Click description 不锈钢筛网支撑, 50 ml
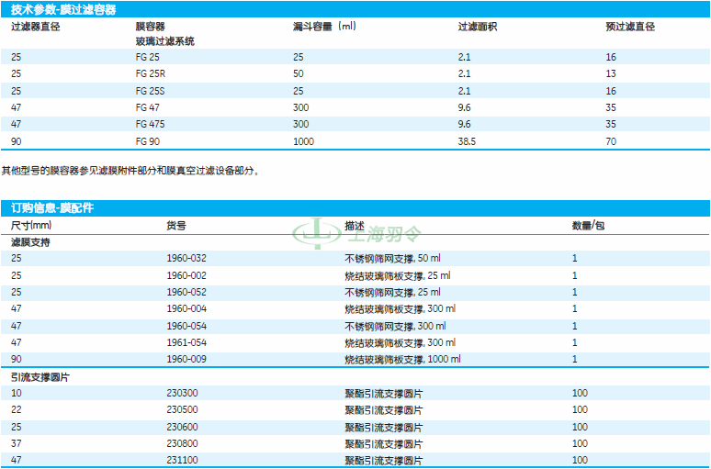This screenshot has height=469, width=711. click(392, 258)
